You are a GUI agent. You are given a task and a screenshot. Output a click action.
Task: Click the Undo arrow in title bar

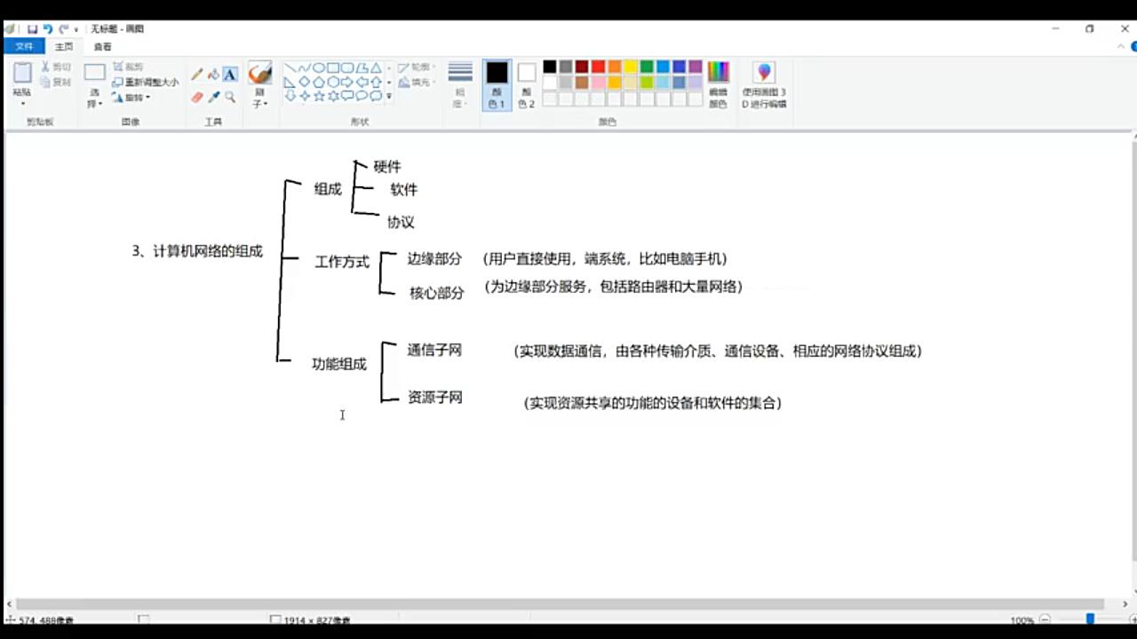click(47, 28)
